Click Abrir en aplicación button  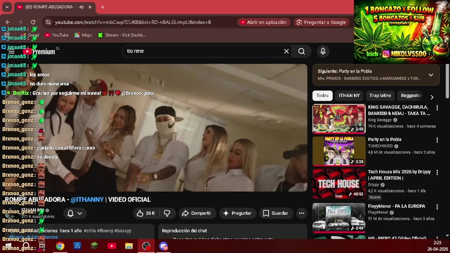(x=263, y=22)
